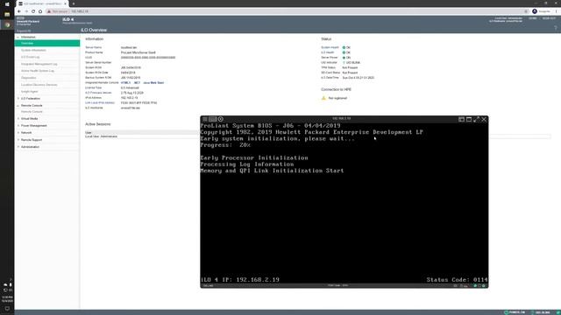Click the Expand All control above the tree

pyautogui.click(x=24, y=31)
